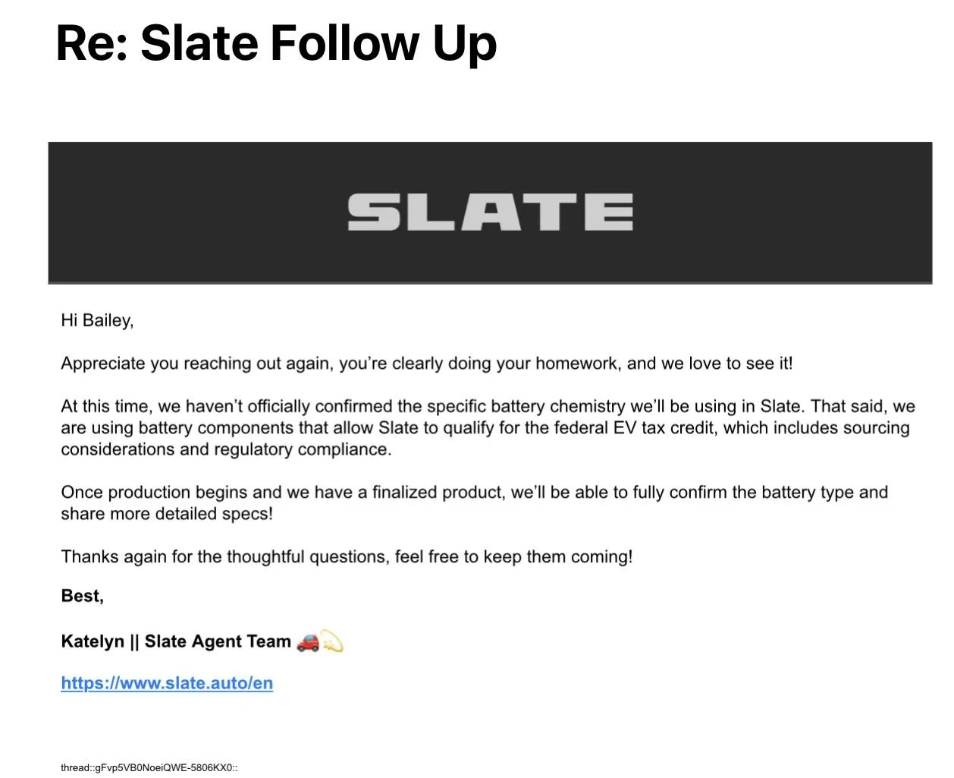Click "considerations and regulatory compliance." line
This screenshot has width=954, height=778.
pos(226,449)
